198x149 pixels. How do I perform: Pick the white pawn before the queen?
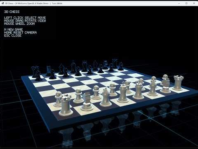coord(127,87)
